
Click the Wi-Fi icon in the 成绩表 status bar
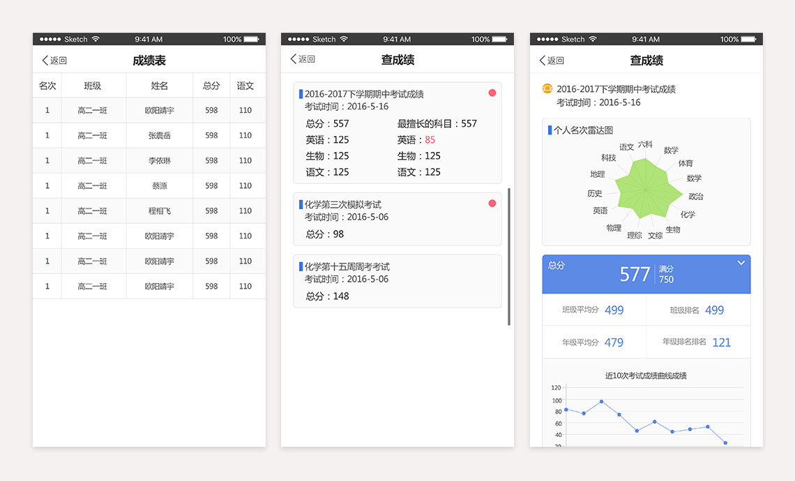pos(96,39)
